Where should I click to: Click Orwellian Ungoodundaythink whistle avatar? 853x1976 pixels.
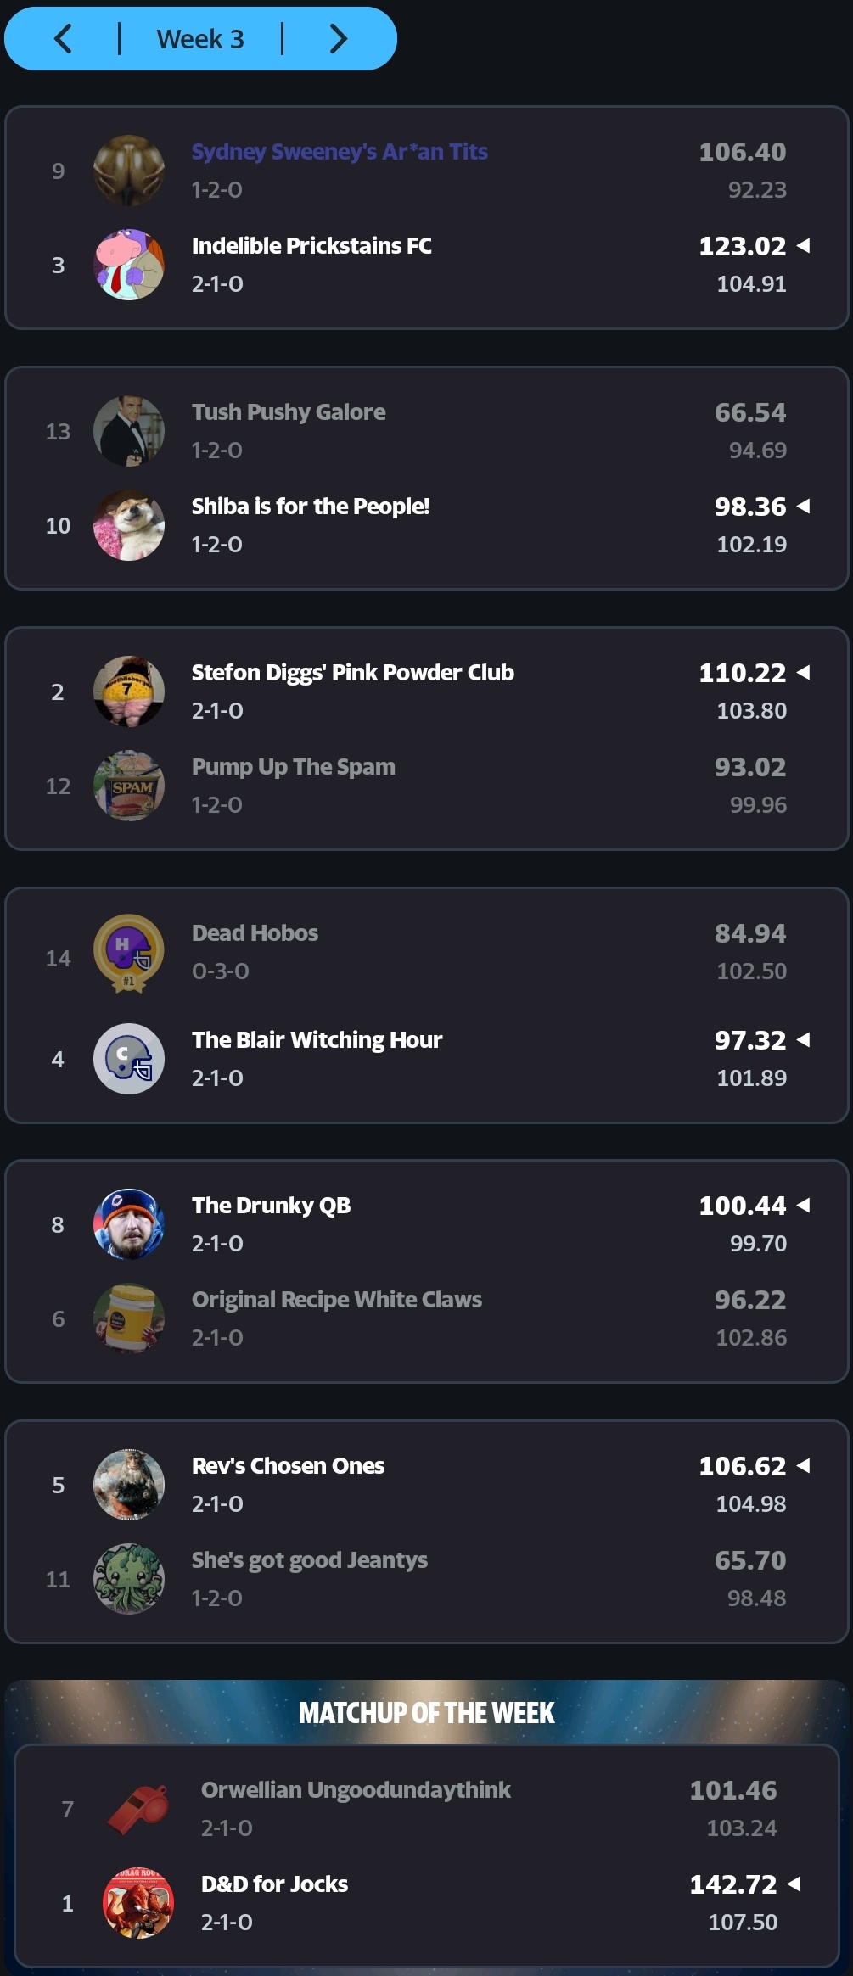coord(138,1809)
